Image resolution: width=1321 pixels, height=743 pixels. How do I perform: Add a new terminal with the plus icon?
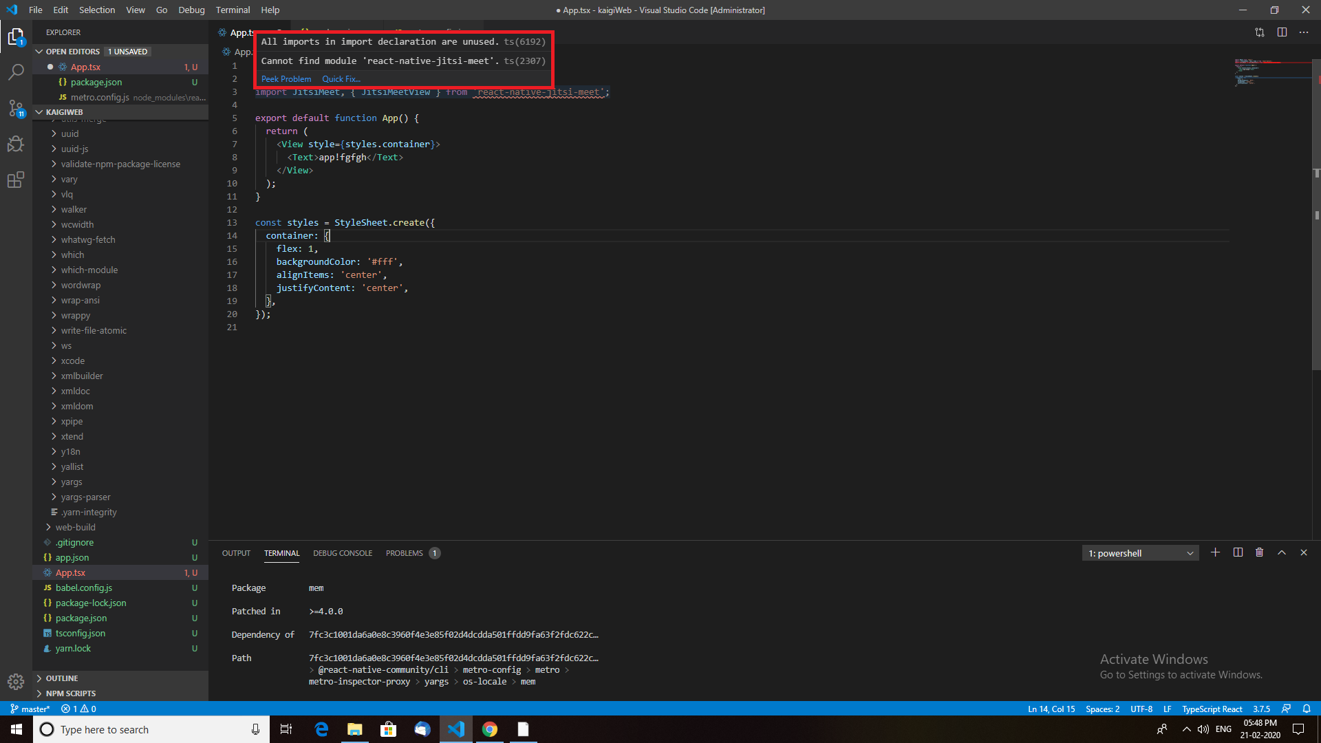coord(1215,552)
